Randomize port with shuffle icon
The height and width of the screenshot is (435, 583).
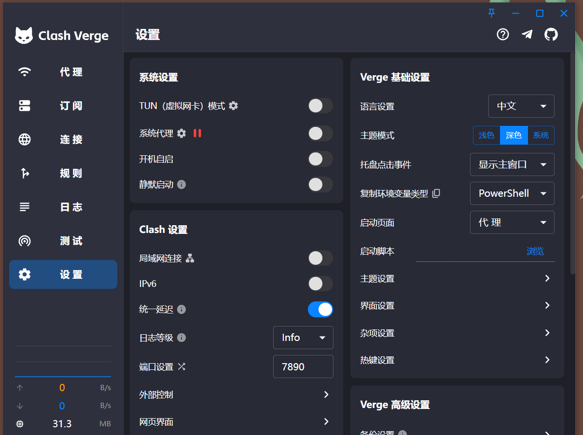(181, 367)
